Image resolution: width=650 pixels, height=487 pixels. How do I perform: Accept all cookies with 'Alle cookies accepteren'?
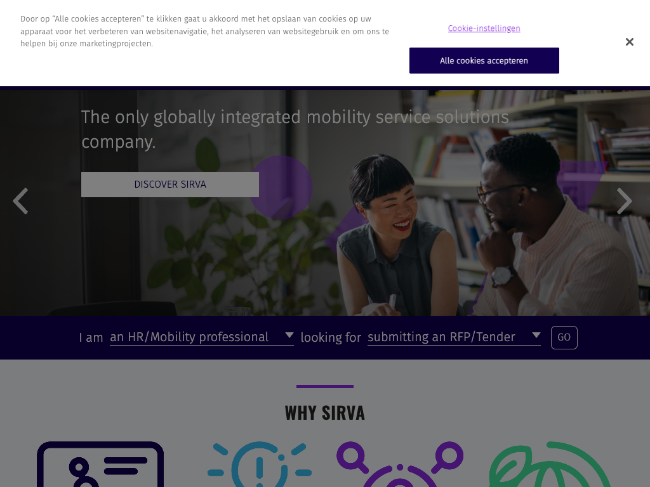pyautogui.click(x=484, y=60)
